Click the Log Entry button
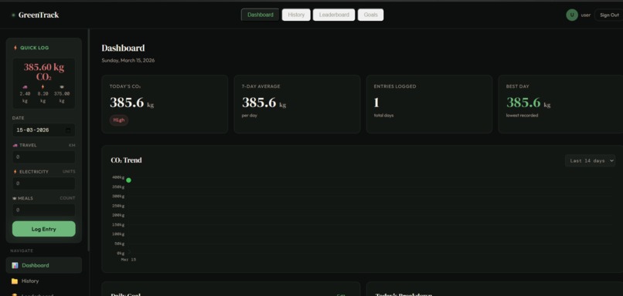 [44, 229]
